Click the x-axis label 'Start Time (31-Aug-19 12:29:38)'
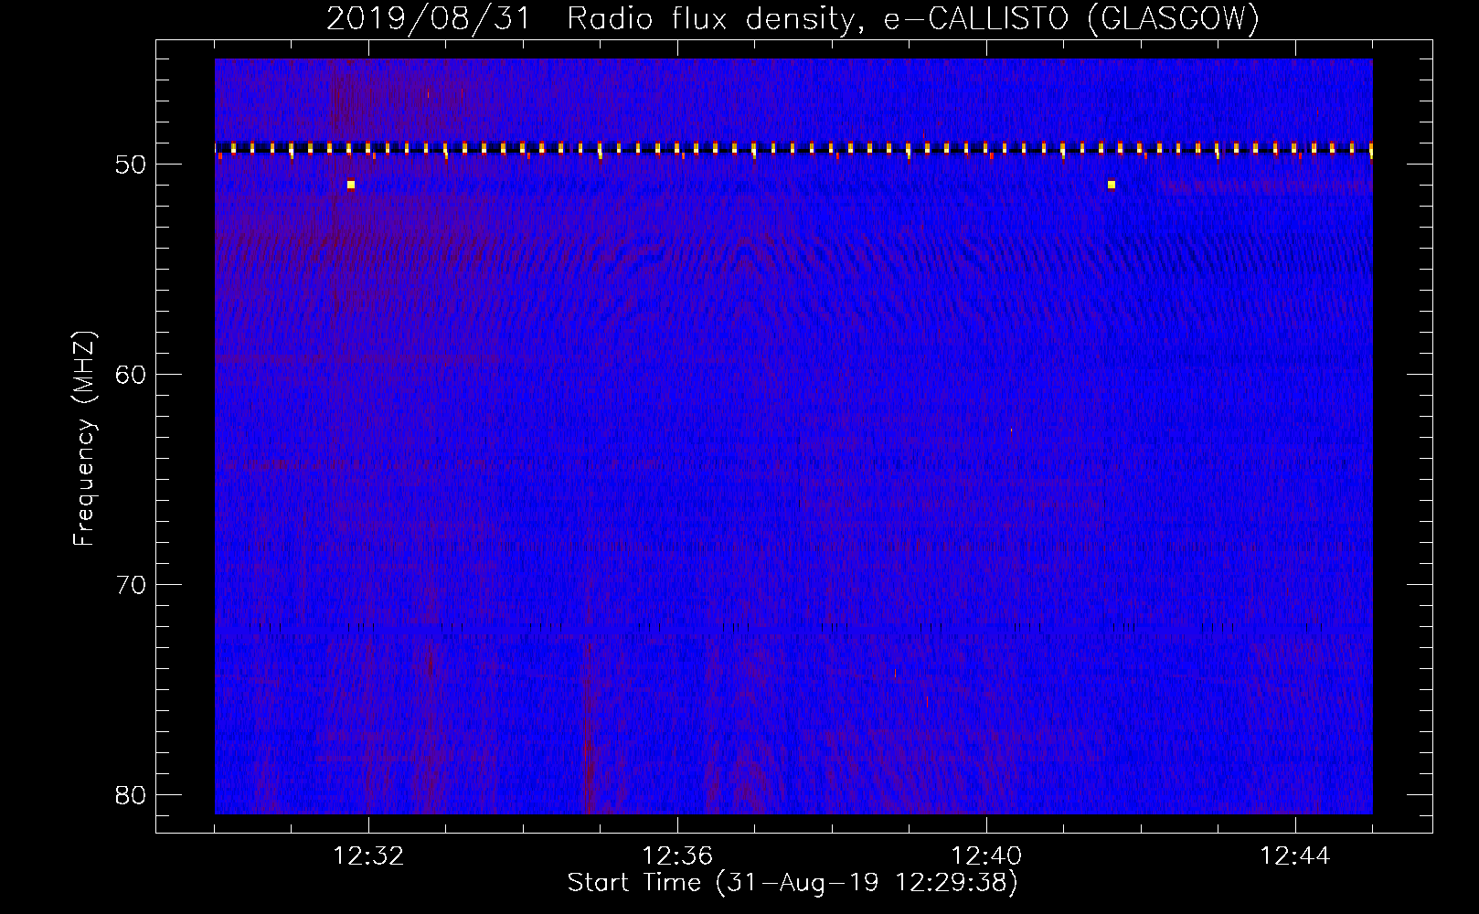Screen dimensions: 1479x914 click(793, 883)
